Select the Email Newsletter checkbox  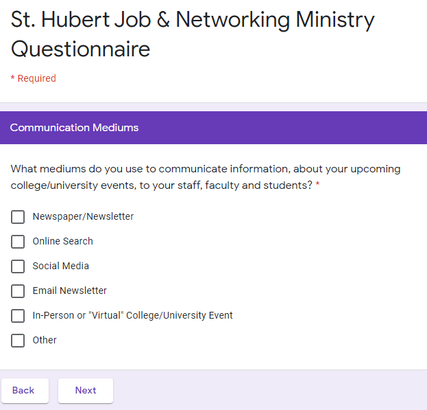click(x=18, y=291)
